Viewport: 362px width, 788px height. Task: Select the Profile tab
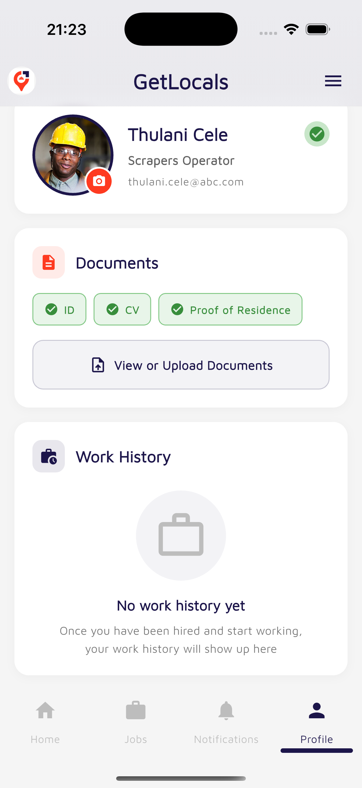click(316, 722)
